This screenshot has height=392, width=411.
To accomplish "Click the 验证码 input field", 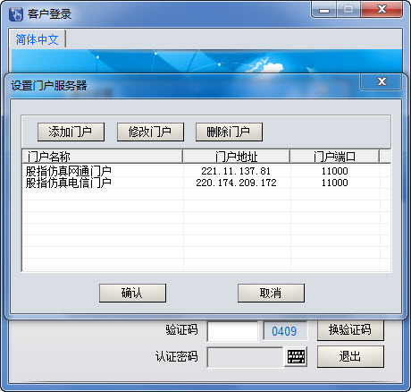I will pos(232,331).
